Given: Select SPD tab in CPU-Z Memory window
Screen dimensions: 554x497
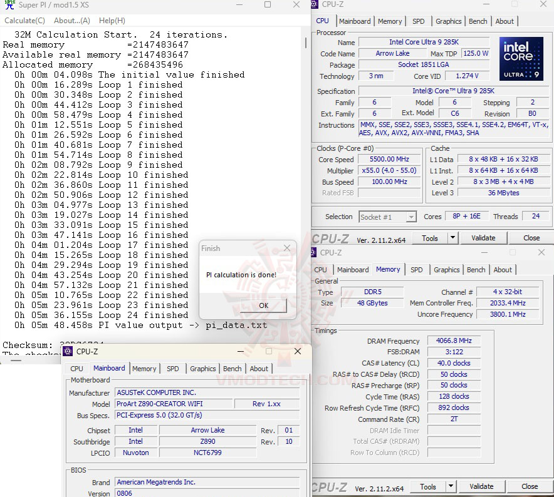Looking at the screenshot, I should (417, 270).
